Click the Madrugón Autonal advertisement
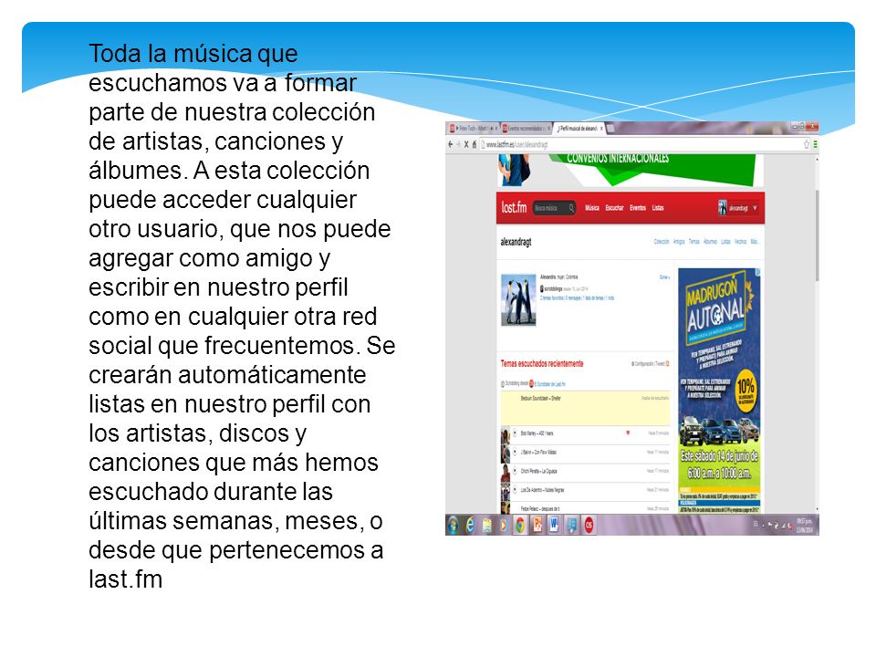Image resolution: width=876 pixels, height=657 pixels. (720, 391)
